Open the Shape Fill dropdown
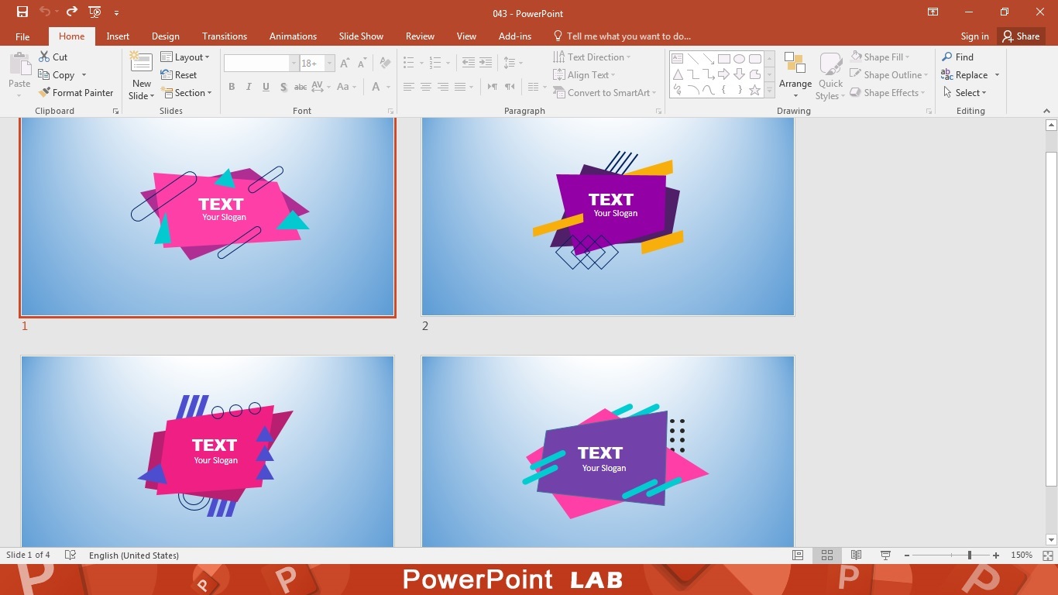 coord(880,57)
